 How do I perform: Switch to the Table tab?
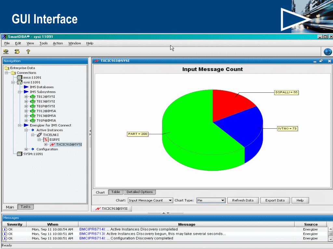[115, 192]
